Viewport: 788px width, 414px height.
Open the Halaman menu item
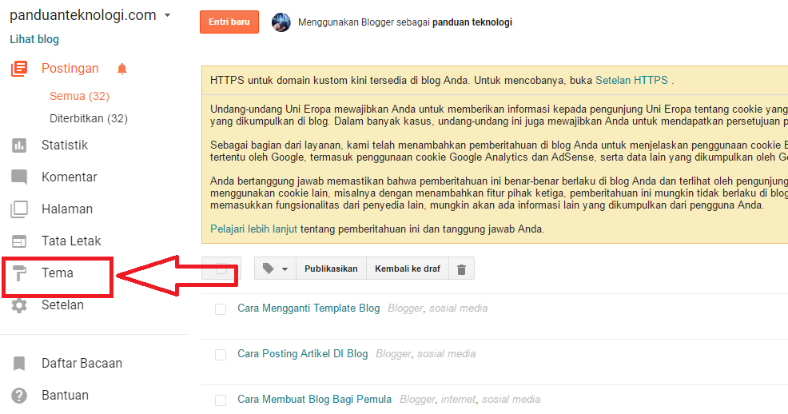pos(67,209)
